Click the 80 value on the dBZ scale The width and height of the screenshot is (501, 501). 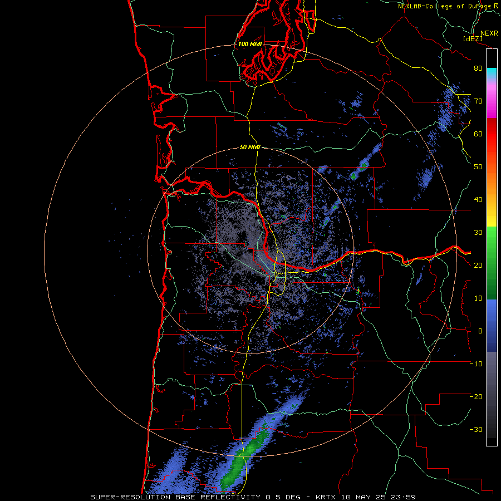[x=478, y=68]
